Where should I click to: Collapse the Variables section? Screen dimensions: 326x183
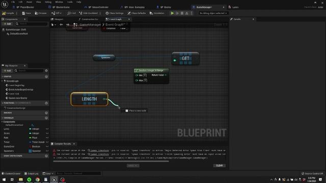point(2,118)
